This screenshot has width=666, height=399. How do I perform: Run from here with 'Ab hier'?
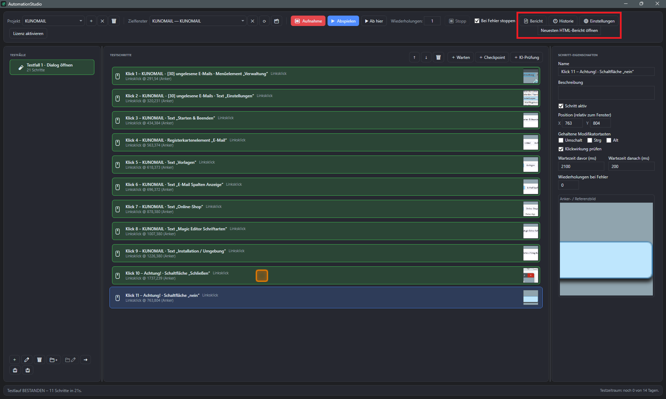tap(374, 21)
